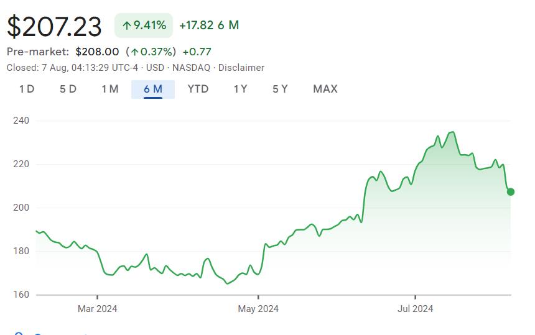Show the YTD chart range

(x=198, y=89)
